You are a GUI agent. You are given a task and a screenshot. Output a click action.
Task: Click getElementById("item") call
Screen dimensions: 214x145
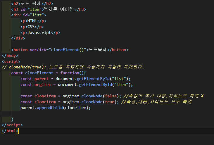[x=105, y=85]
